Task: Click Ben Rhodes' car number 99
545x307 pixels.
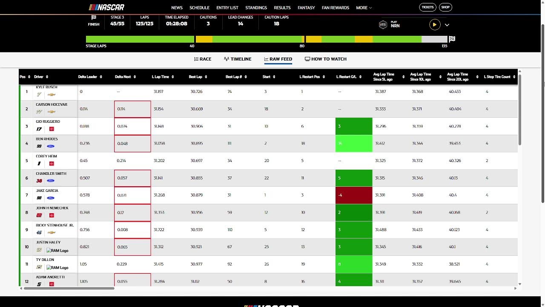Action: coord(39,146)
